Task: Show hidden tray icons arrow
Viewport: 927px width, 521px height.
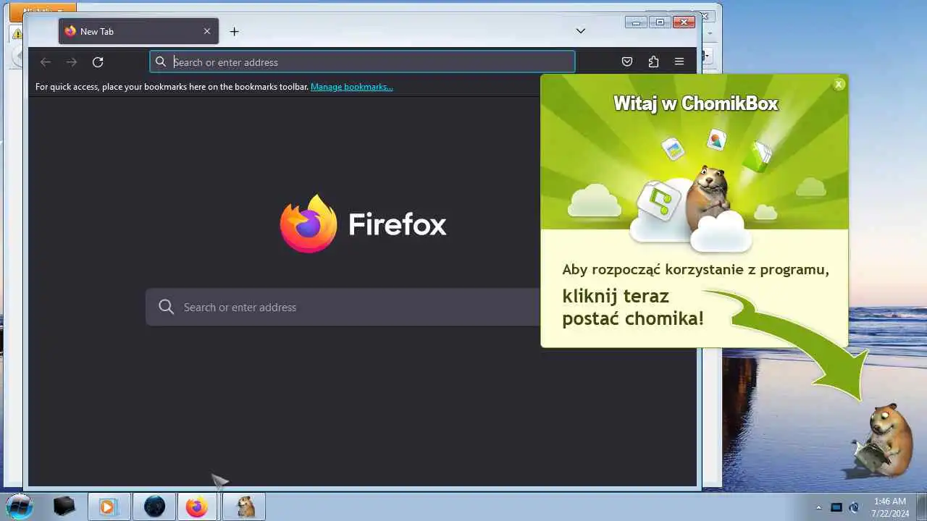Action: 818,507
